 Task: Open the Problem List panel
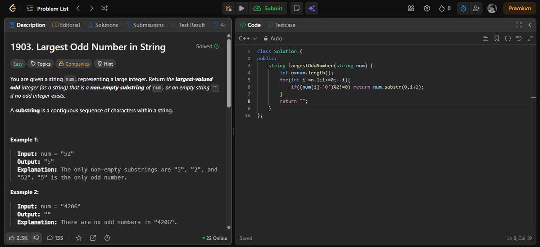click(48, 9)
